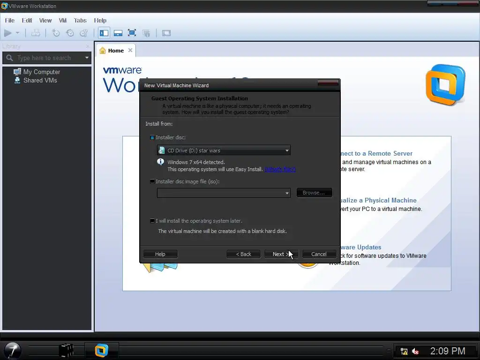The width and height of the screenshot is (480, 360).
Task: Click the CD drive disc icon in dropdown
Action: tap(162, 150)
